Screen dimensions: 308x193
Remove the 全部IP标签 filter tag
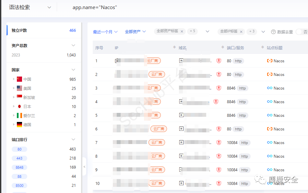point(241,31)
